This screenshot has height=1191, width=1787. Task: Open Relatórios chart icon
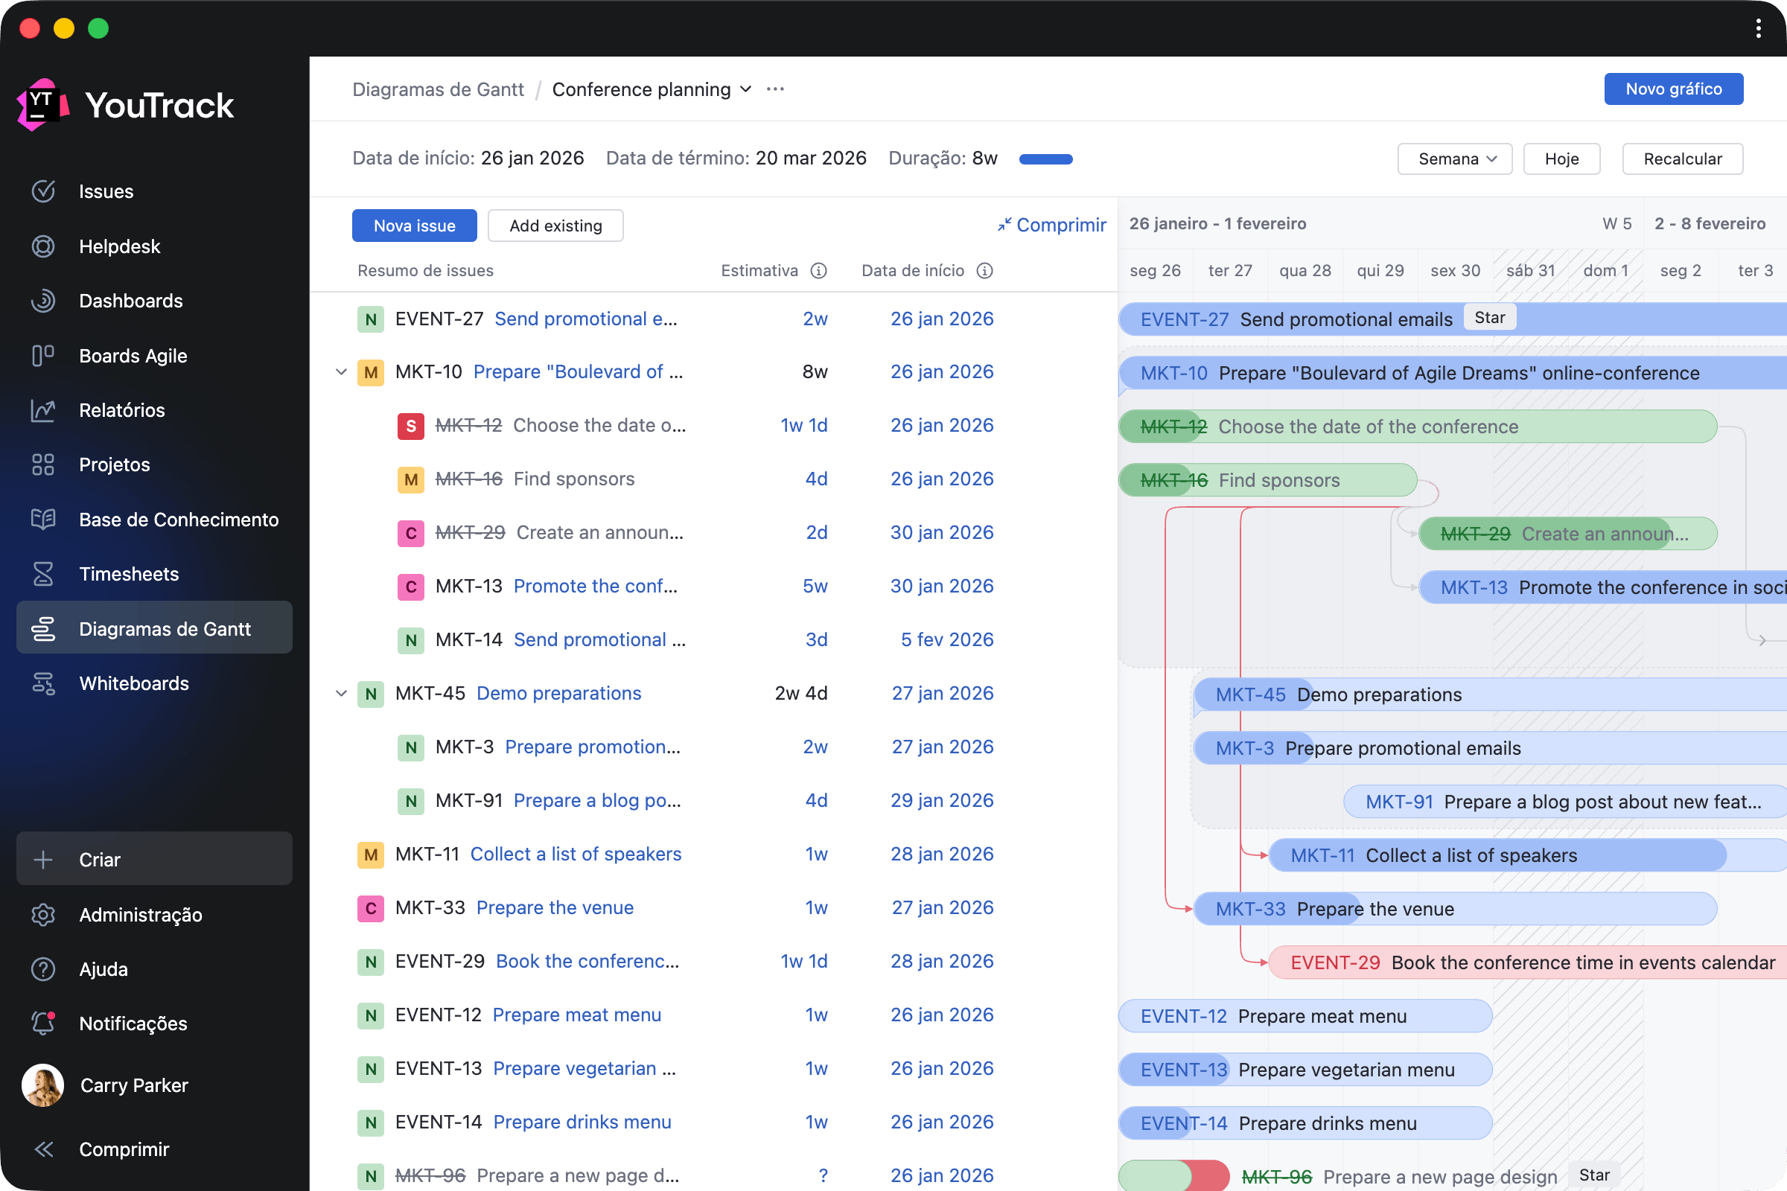pos(43,410)
